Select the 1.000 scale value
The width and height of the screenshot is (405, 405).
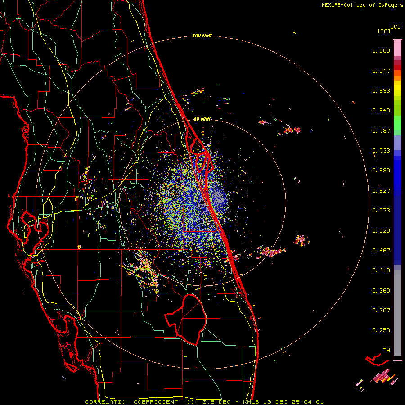(381, 50)
